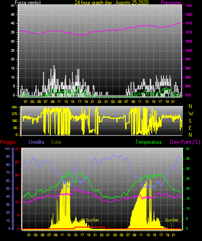Select the blue 'Umidita' legend label
Image resolution: width=202 pixels, height=241 pixels.
pyautogui.click(x=36, y=142)
